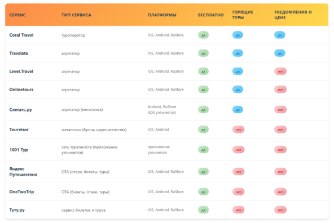Select the 'Туту.ру' service name
The width and height of the screenshot is (334, 223).
coord(17,210)
